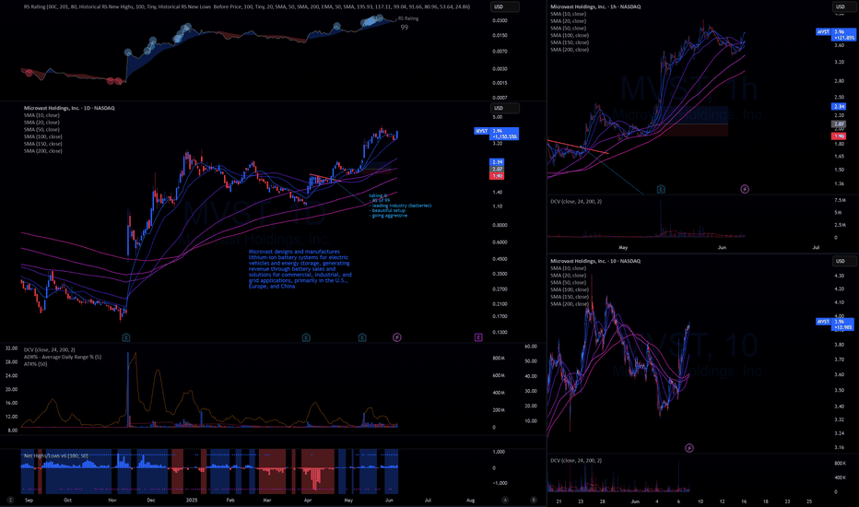Select DCV legend under the 1h chart
Screen dimensions: 859x507
coord(576,201)
